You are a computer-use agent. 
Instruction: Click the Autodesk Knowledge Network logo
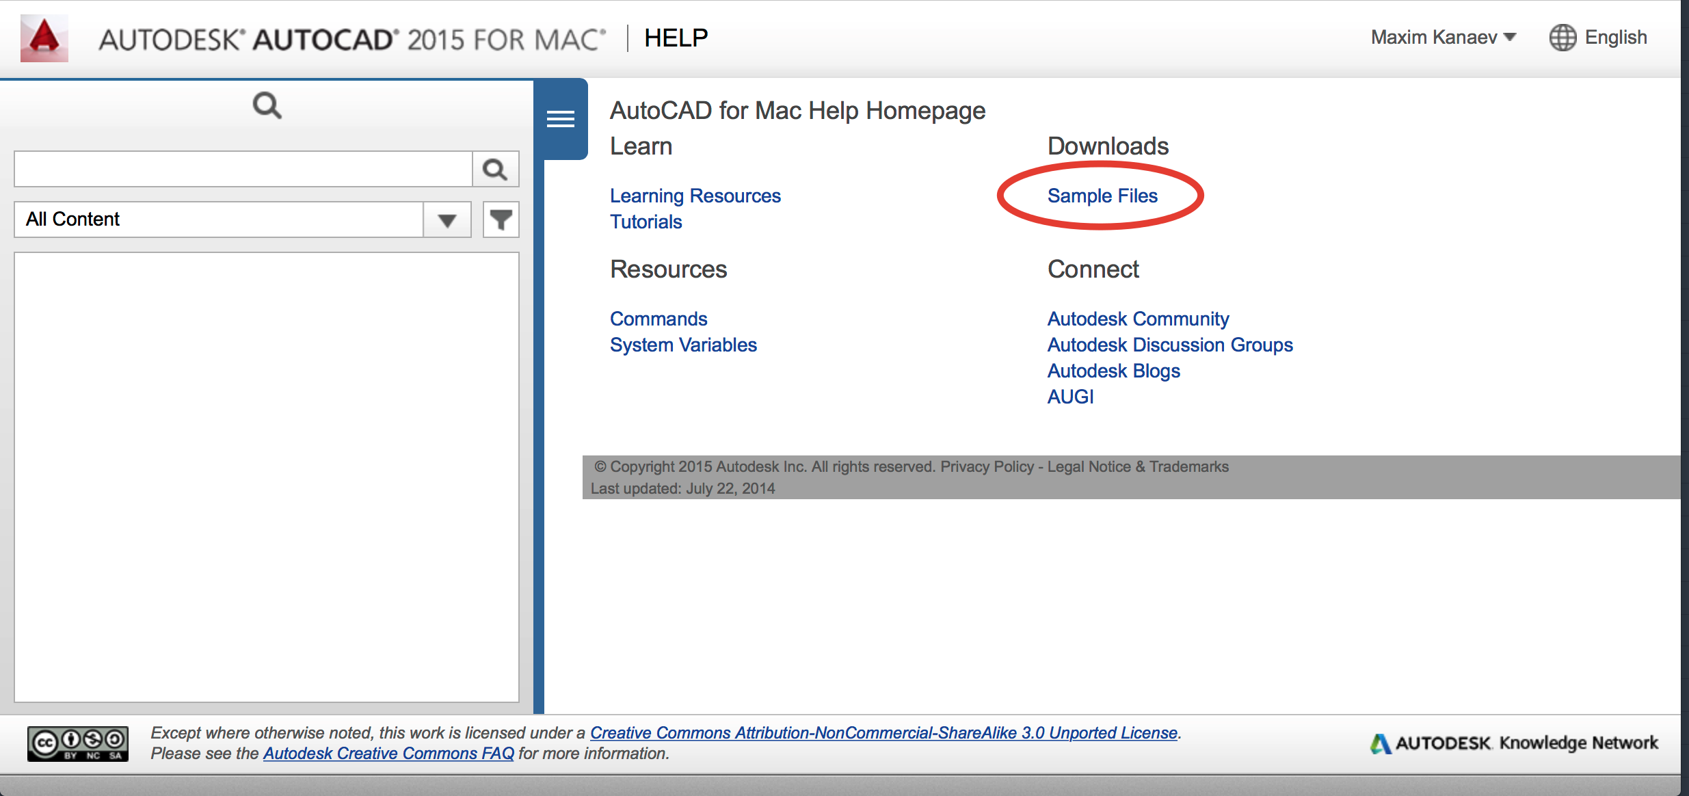pos(1514,743)
